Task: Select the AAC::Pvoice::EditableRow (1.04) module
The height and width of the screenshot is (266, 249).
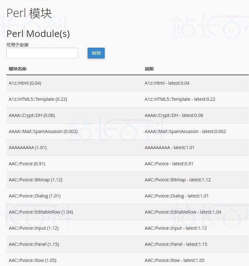Action: pyautogui.click(x=41, y=212)
